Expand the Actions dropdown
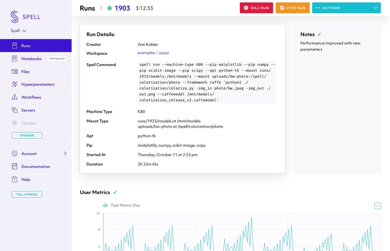The image size is (390, 251). tap(346, 8)
